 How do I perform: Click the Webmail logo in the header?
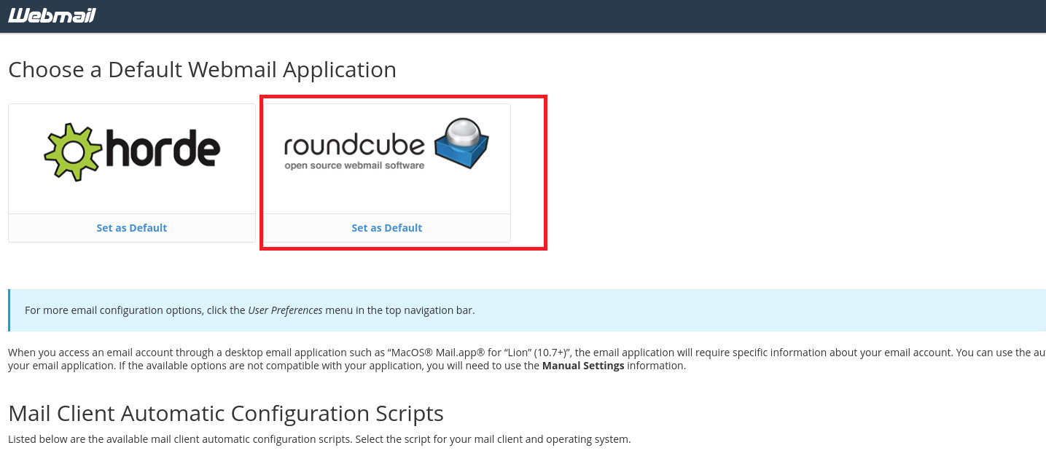point(51,15)
